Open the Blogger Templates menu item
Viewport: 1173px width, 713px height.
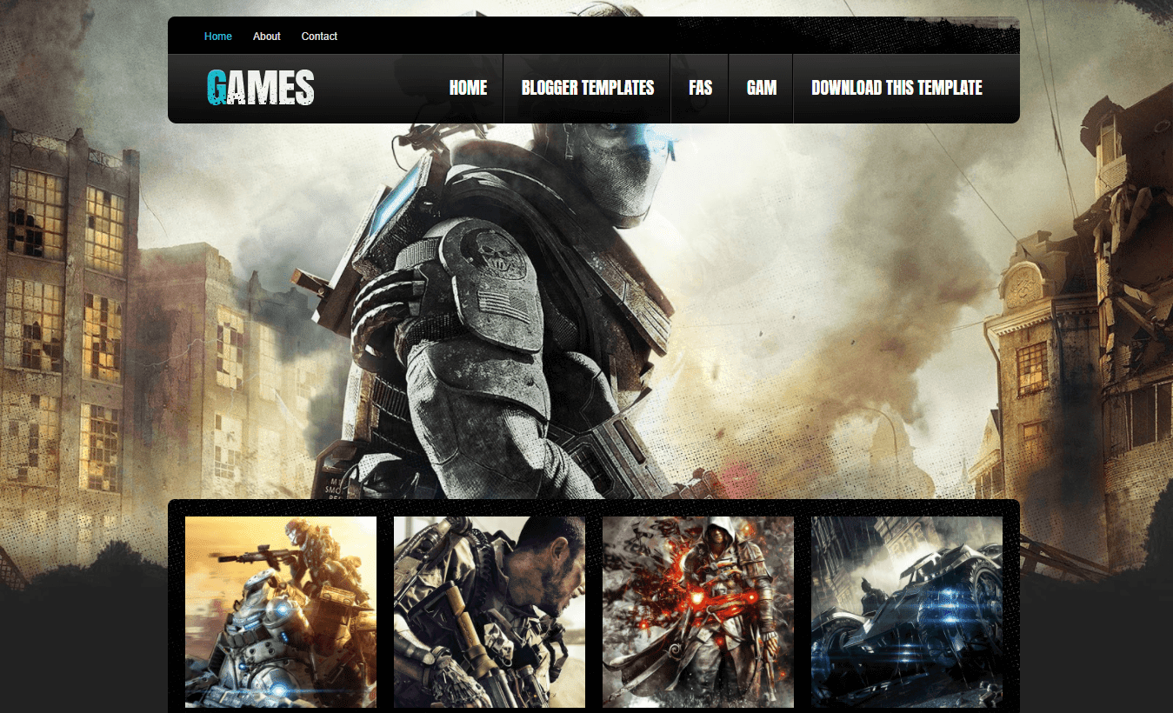click(x=587, y=88)
